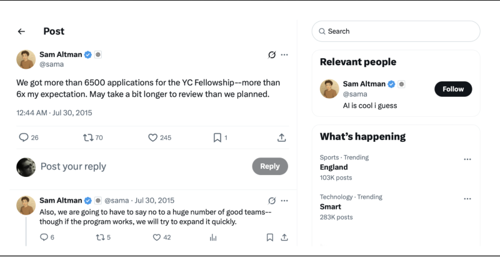Repost the main tweet about YC Fellowship

(87, 138)
